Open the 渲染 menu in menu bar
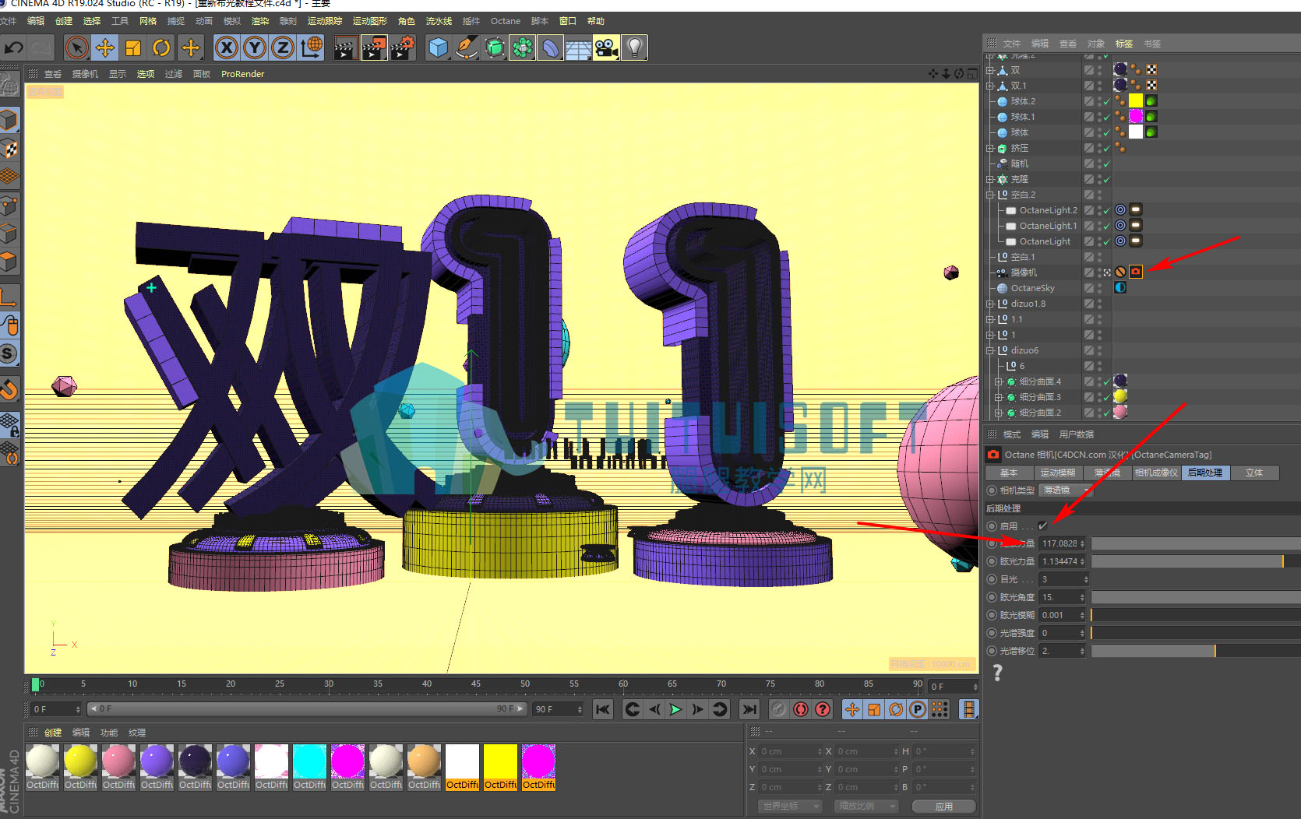This screenshot has width=1301, height=819. pyautogui.click(x=260, y=21)
